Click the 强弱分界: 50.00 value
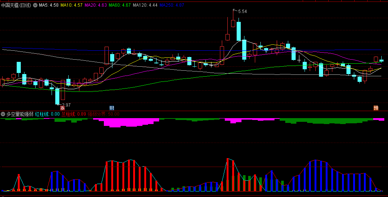The height and width of the screenshot is (197, 388). click(104, 114)
